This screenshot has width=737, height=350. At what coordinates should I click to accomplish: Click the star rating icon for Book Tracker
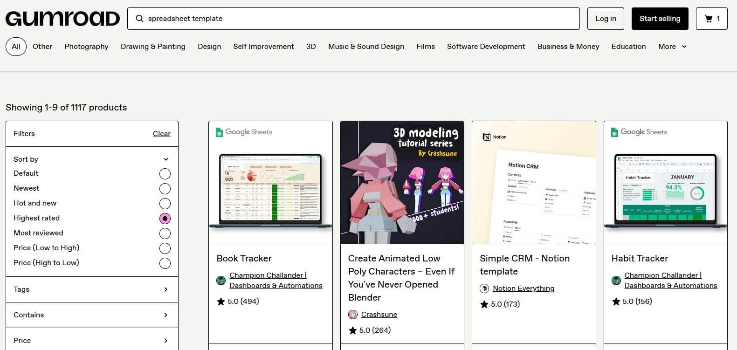[x=221, y=302]
